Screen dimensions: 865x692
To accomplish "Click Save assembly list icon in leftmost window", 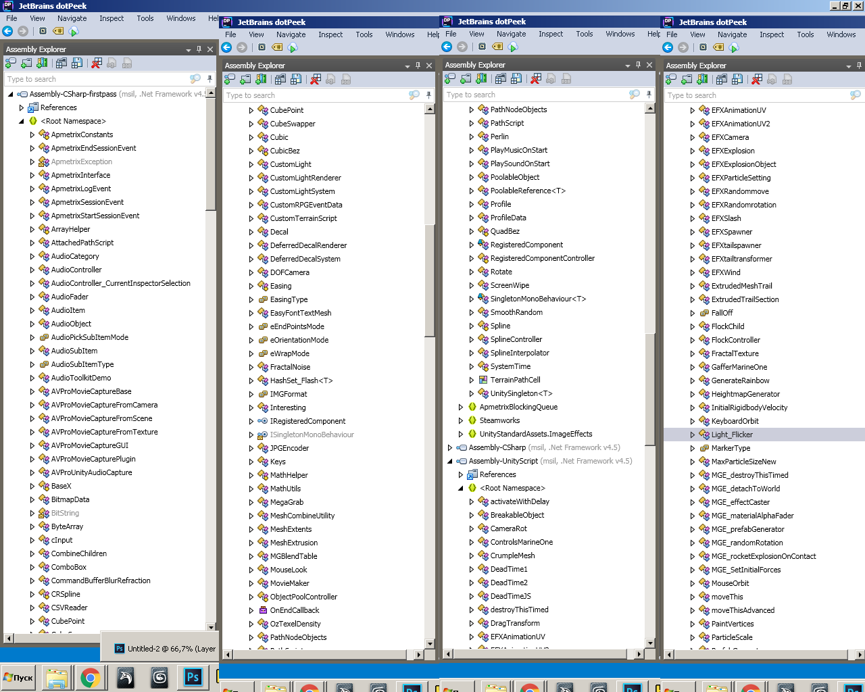I will pyautogui.click(x=77, y=63).
